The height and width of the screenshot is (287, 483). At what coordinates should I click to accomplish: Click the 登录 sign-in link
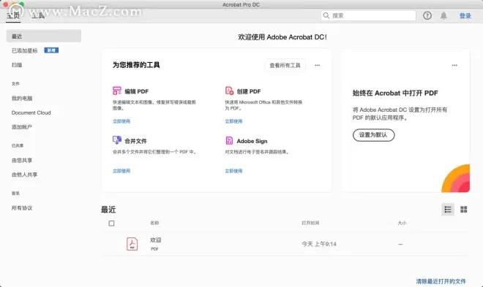(x=465, y=15)
